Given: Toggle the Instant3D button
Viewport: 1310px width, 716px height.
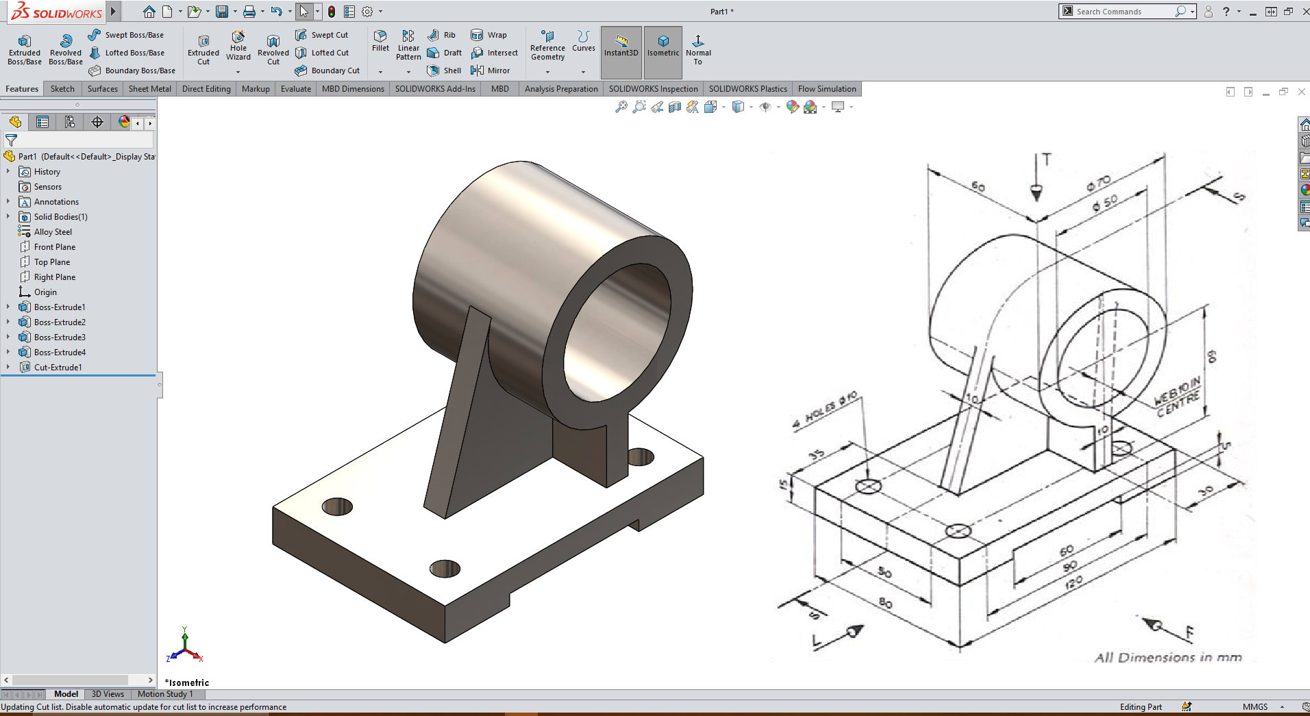Looking at the screenshot, I should click(x=621, y=46).
